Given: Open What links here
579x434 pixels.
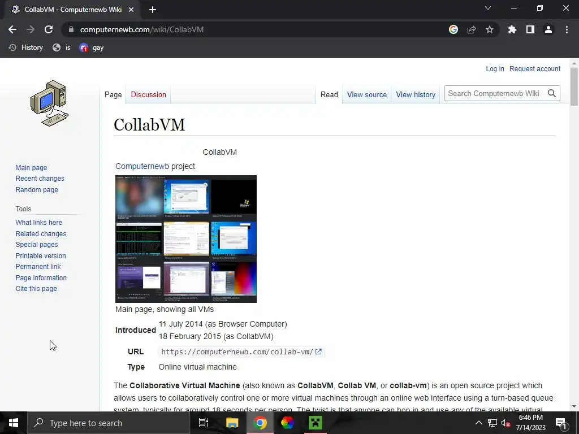Looking at the screenshot, I should [39, 223].
